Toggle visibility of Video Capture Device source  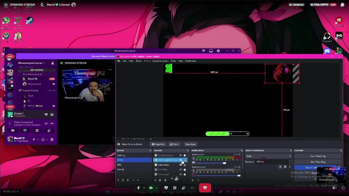point(180,160)
